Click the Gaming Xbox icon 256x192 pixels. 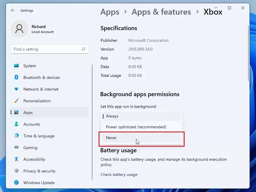click(16, 148)
